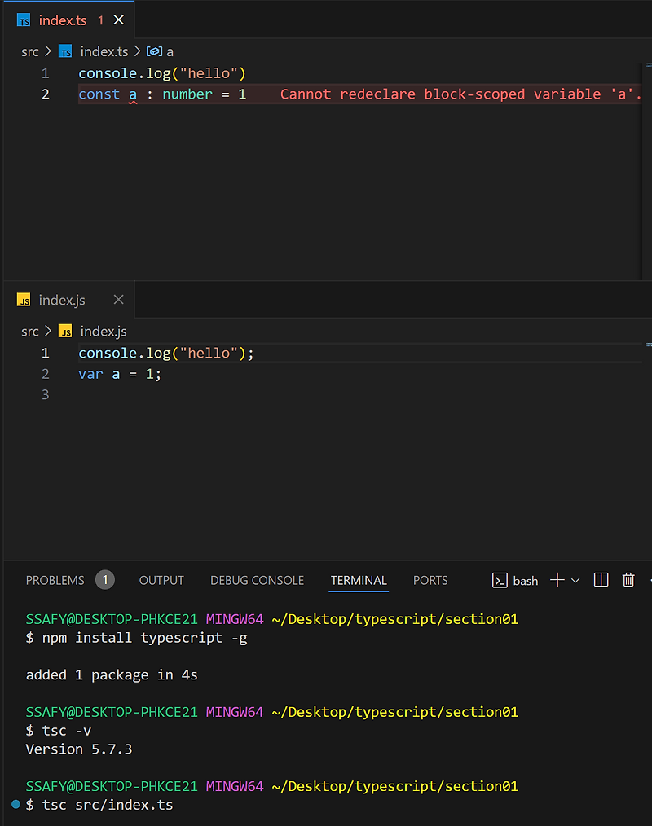Image resolution: width=652 pixels, height=826 pixels.
Task: Show the PROBLEMS panel
Action: click(x=55, y=580)
